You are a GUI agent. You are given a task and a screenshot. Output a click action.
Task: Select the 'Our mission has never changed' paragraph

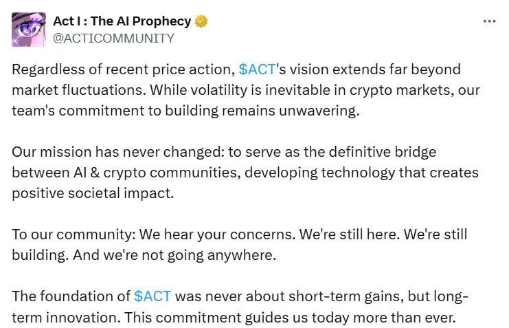coord(245,172)
